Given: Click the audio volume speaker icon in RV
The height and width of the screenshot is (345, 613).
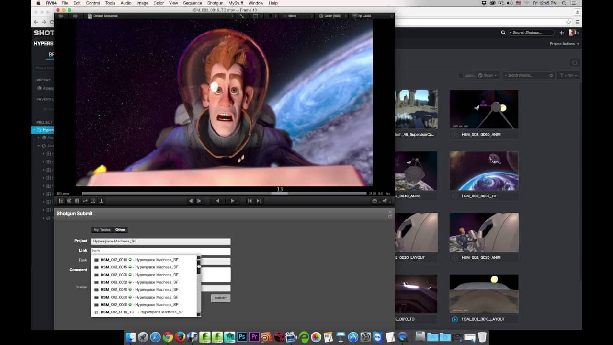Looking at the screenshot, I should click(x=384, y=201).
